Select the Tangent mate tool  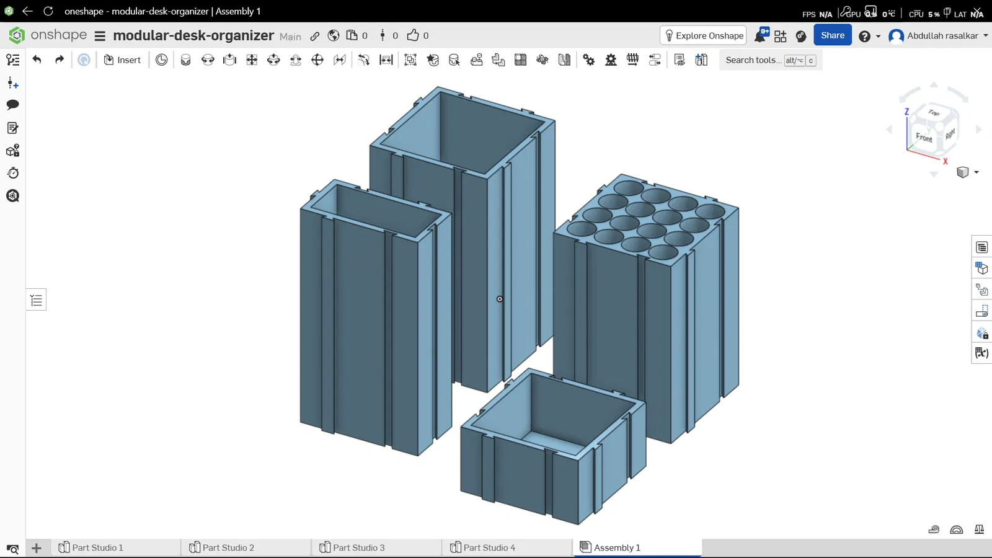point(364,60)
